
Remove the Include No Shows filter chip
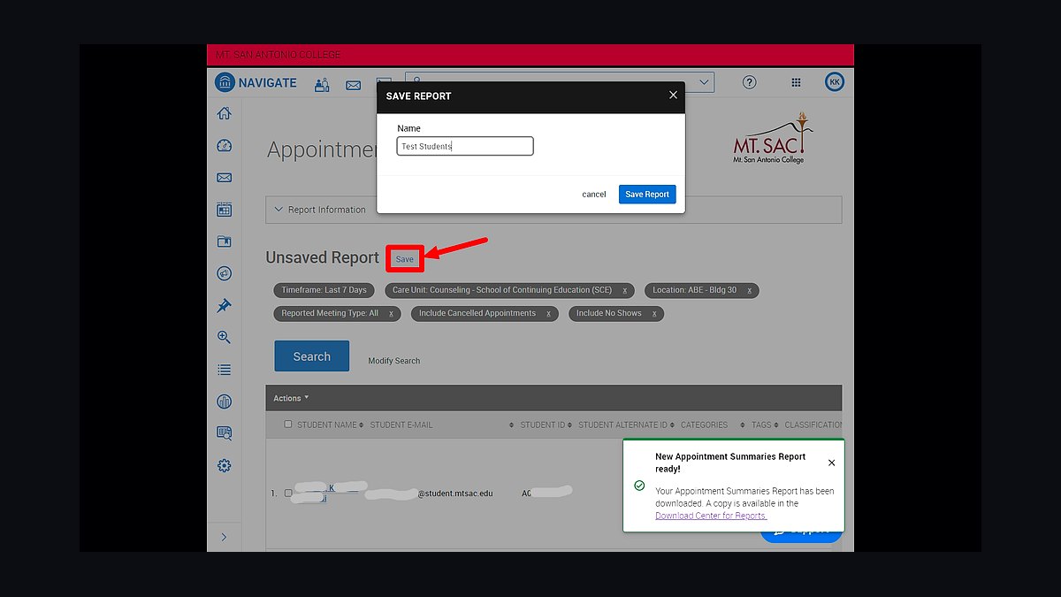(x=654, y=314)
